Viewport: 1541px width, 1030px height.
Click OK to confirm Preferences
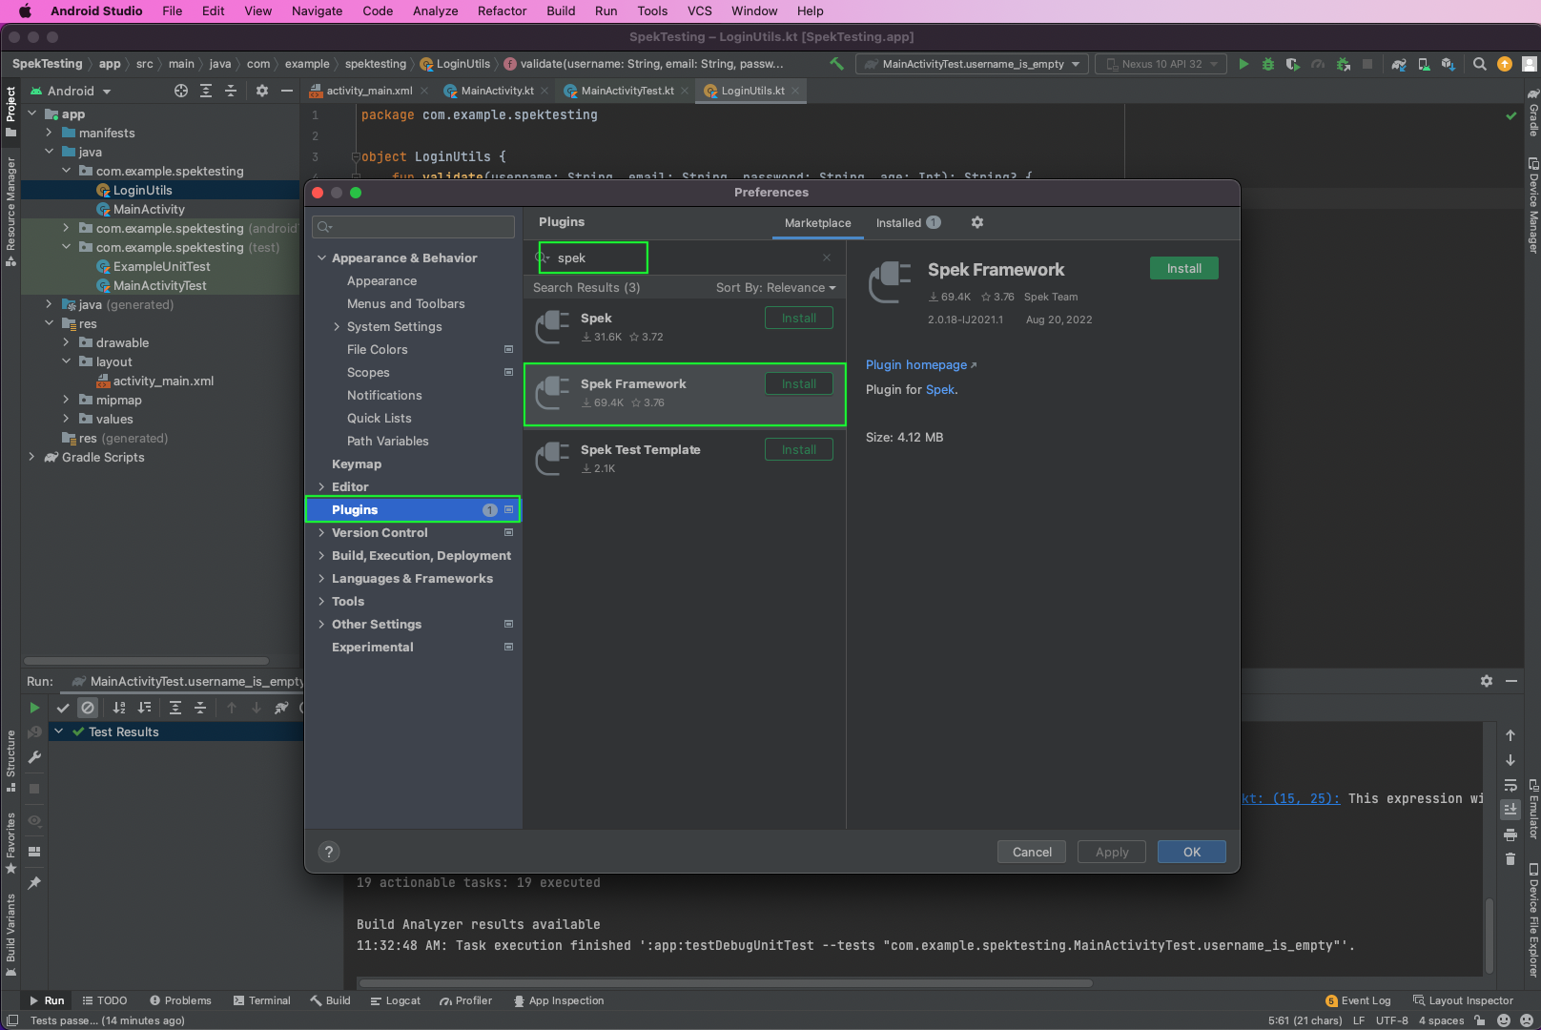[1192, 852]
